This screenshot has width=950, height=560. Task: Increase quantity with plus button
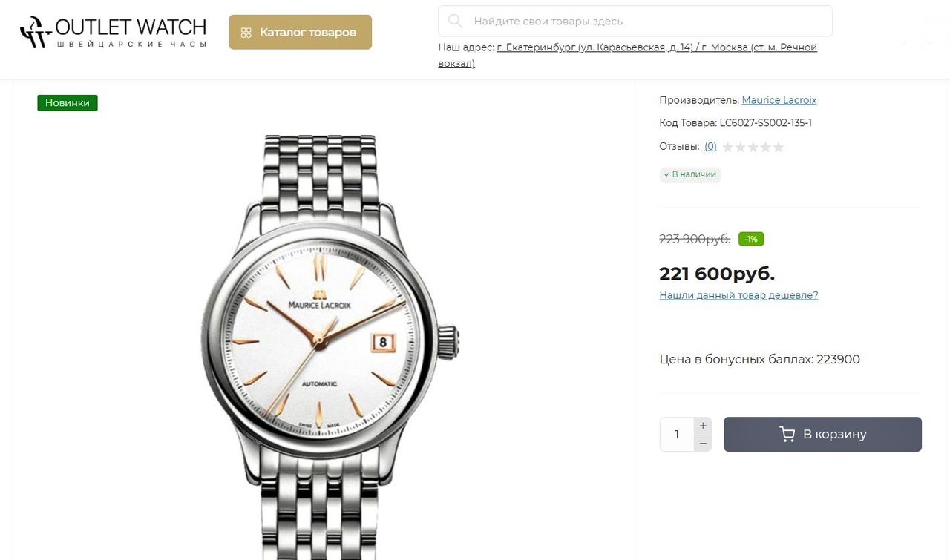(703, 426)
